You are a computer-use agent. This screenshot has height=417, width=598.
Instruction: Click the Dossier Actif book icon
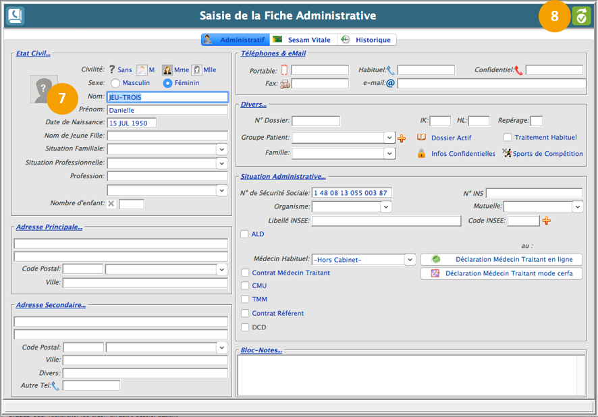click(x=421, y=138)
